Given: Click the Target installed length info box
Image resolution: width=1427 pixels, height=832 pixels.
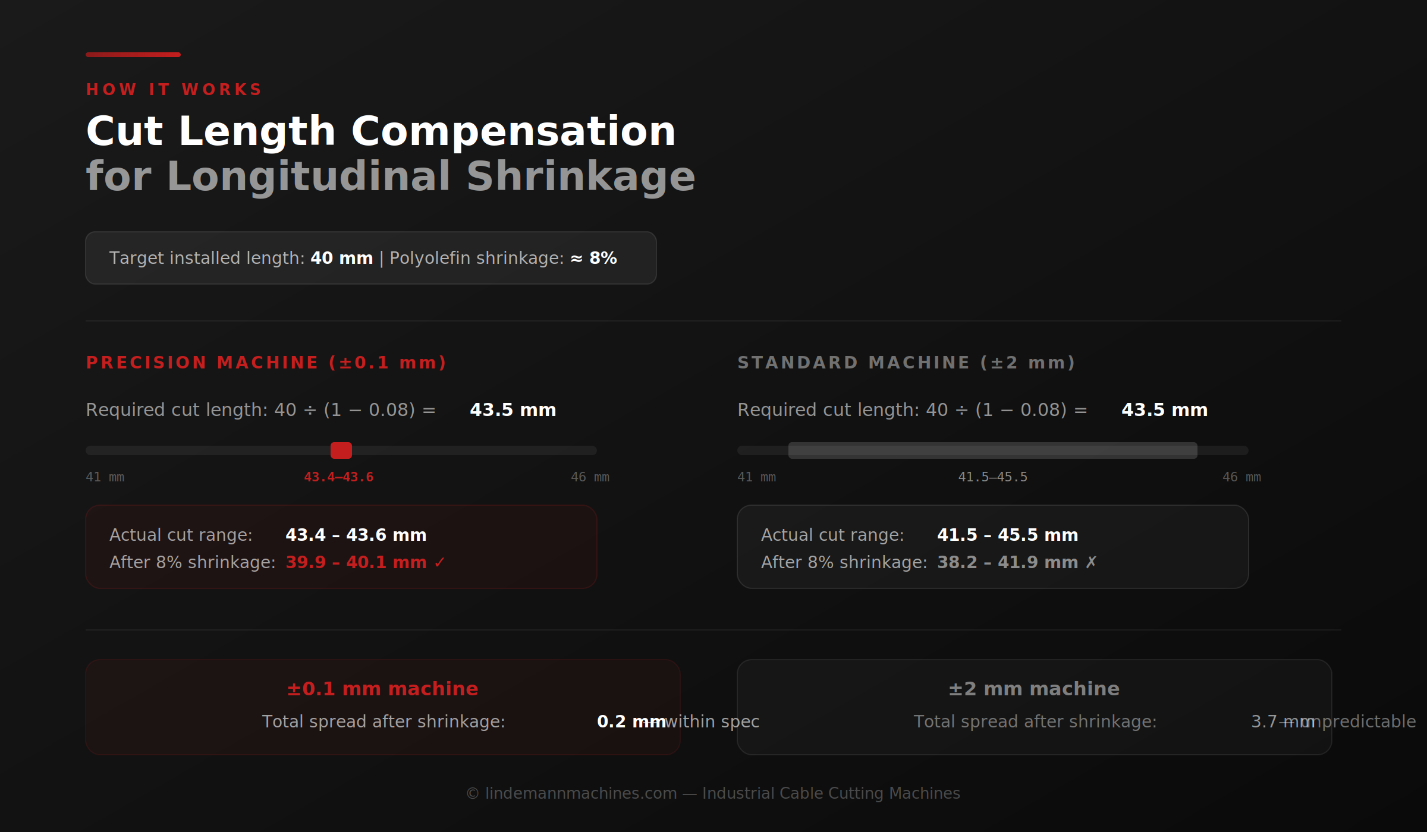Looking at the screenshot, I should [370, 257].
